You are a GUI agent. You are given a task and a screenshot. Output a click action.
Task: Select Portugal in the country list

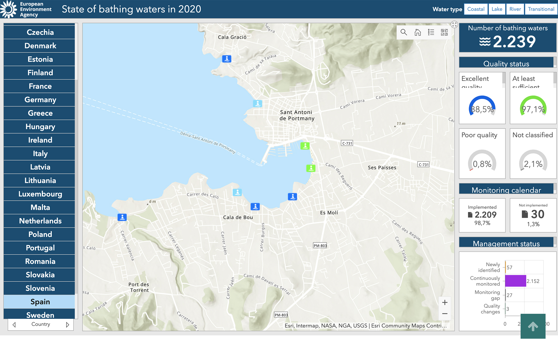click(x=40, y=248)
